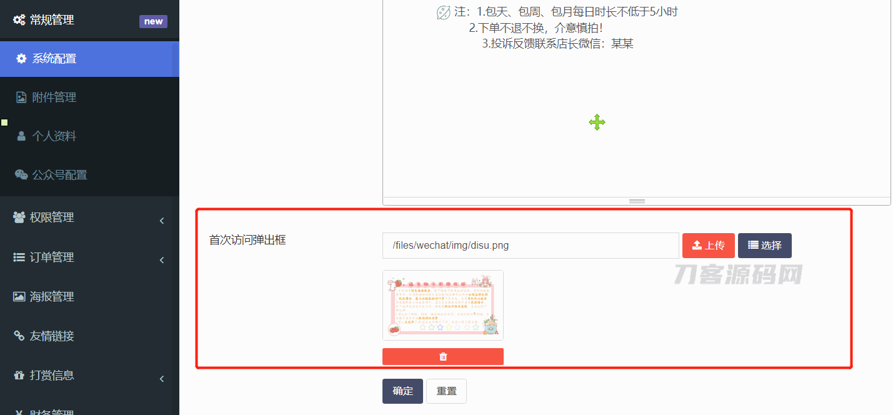Click the 友情链接 chain icon
893x415 pixels.
click(x=19, y=336)
